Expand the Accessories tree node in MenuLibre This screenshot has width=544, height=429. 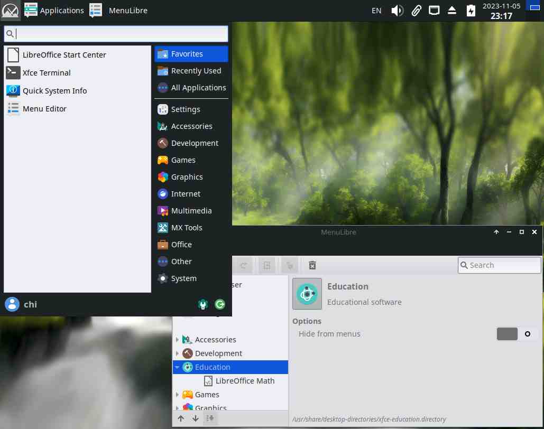(x=177, y=340)
